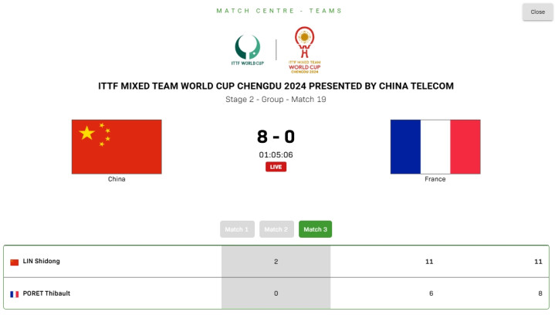Click the large China flag image

click(117, 147)
